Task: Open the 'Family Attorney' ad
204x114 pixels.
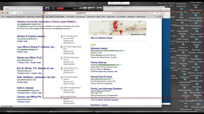Action: 99,63
